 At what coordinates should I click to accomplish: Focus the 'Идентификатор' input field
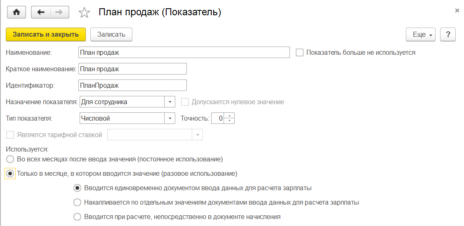[x=132, y=85]
